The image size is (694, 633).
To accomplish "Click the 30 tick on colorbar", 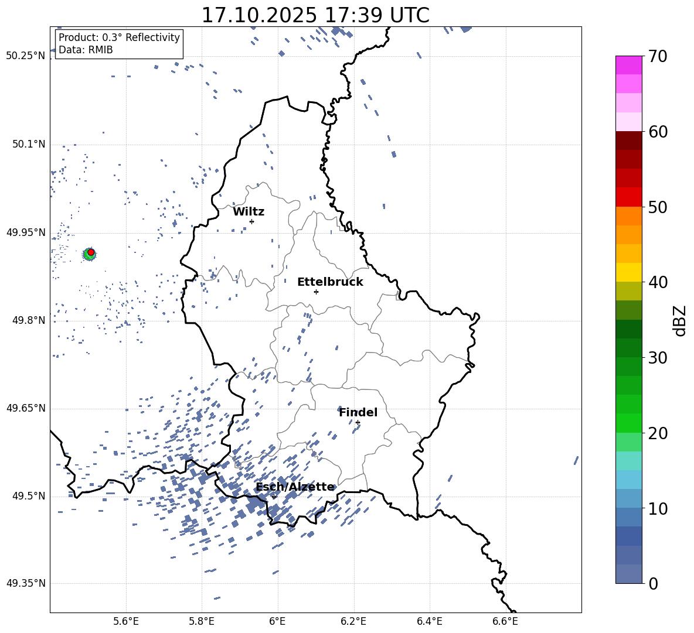I will [x=658, y=358].
